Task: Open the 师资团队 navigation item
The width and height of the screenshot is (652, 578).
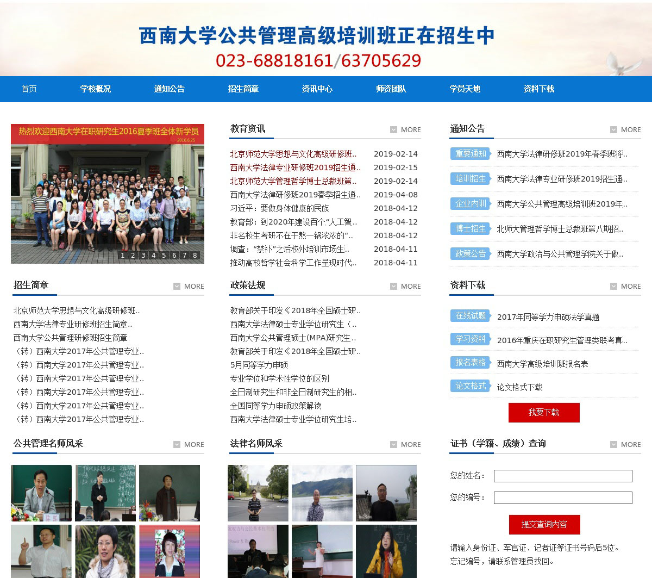Action: click(391, 89)
